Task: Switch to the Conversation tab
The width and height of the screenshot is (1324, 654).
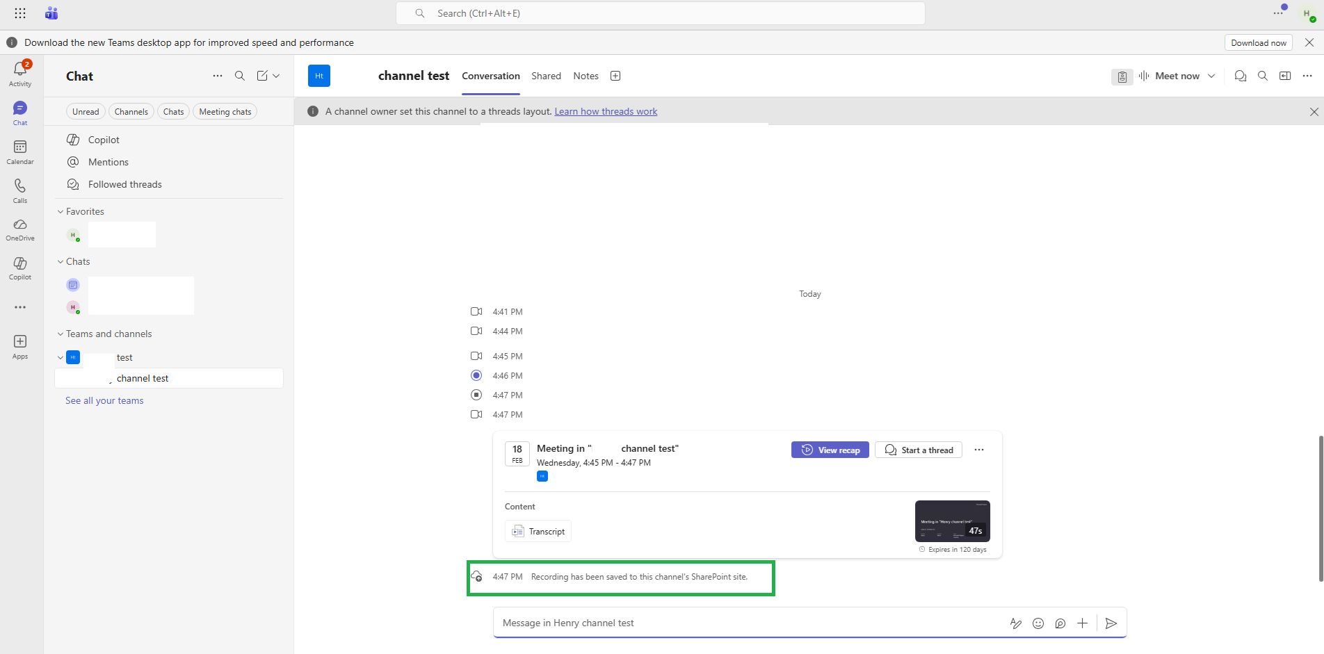Action: coord(491,76)
